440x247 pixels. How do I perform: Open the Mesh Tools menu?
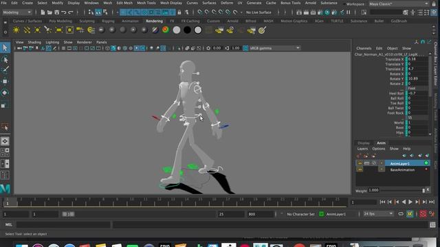coord(146,3)
